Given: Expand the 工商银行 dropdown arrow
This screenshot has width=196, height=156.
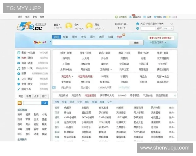Looking at the screenshot, I should pyautogui.click(x=111, y=70).
